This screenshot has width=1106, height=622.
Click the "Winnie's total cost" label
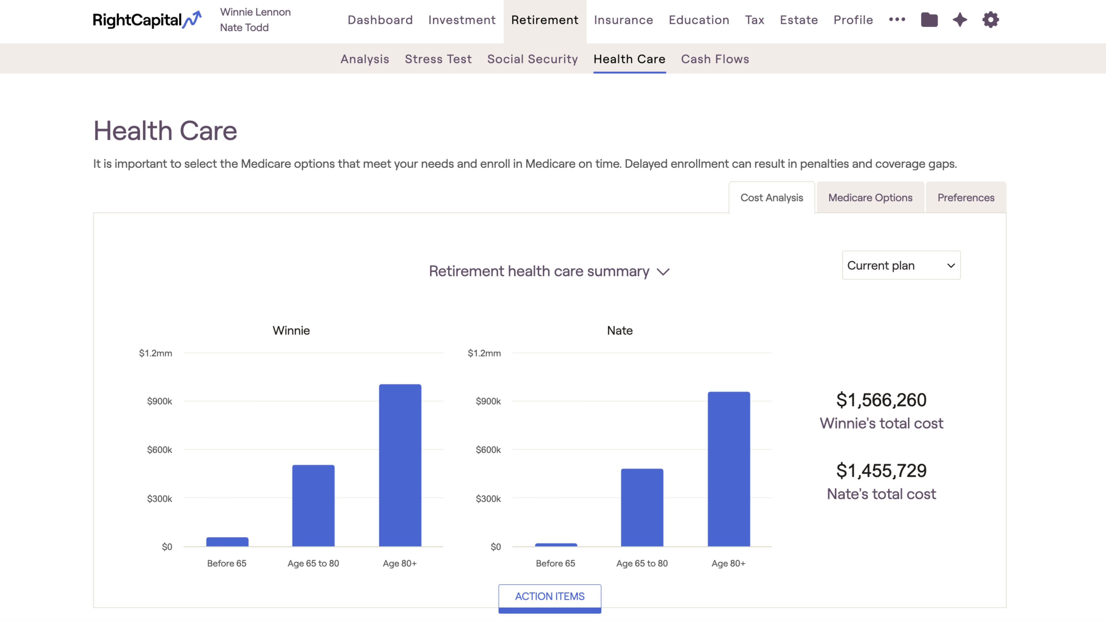[x=881, y=423]
